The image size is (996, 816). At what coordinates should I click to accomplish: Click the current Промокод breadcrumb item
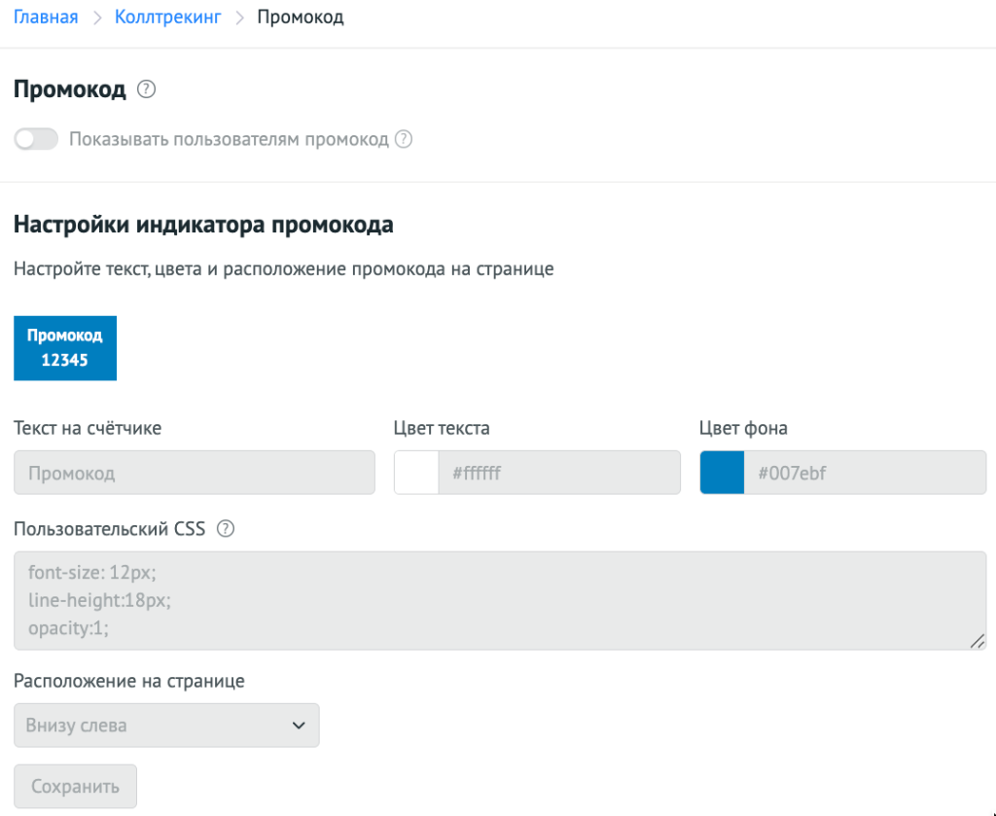tap(300, 18)
